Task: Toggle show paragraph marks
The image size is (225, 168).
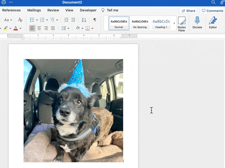Action: (x=95, y=20)
